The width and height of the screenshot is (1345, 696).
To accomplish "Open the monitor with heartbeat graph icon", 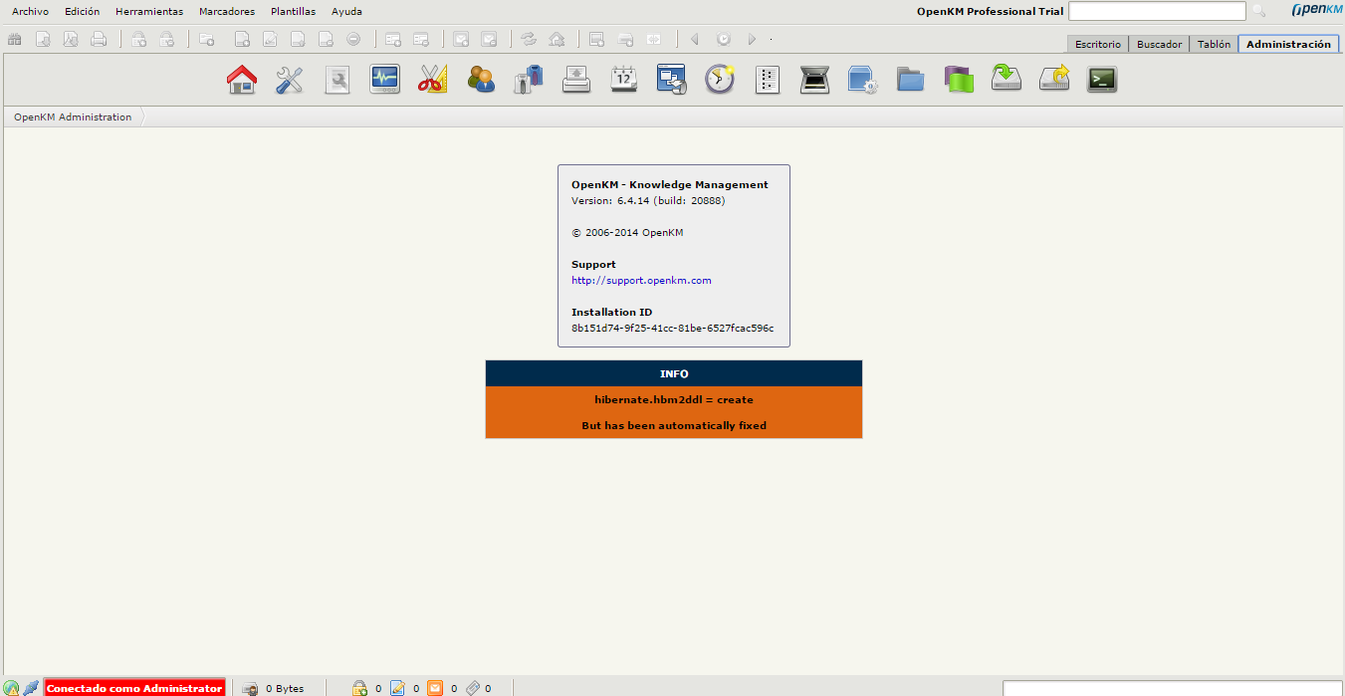I will tap(384, 80).
